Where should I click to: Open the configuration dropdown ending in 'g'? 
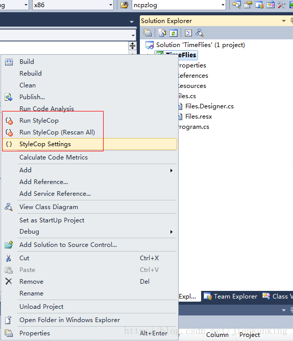pyautogui.click(x=26, y=5)
